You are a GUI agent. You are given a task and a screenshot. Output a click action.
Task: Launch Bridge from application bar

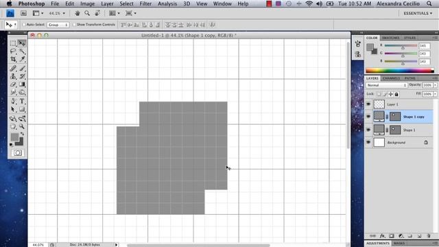(x=23, y=13)
